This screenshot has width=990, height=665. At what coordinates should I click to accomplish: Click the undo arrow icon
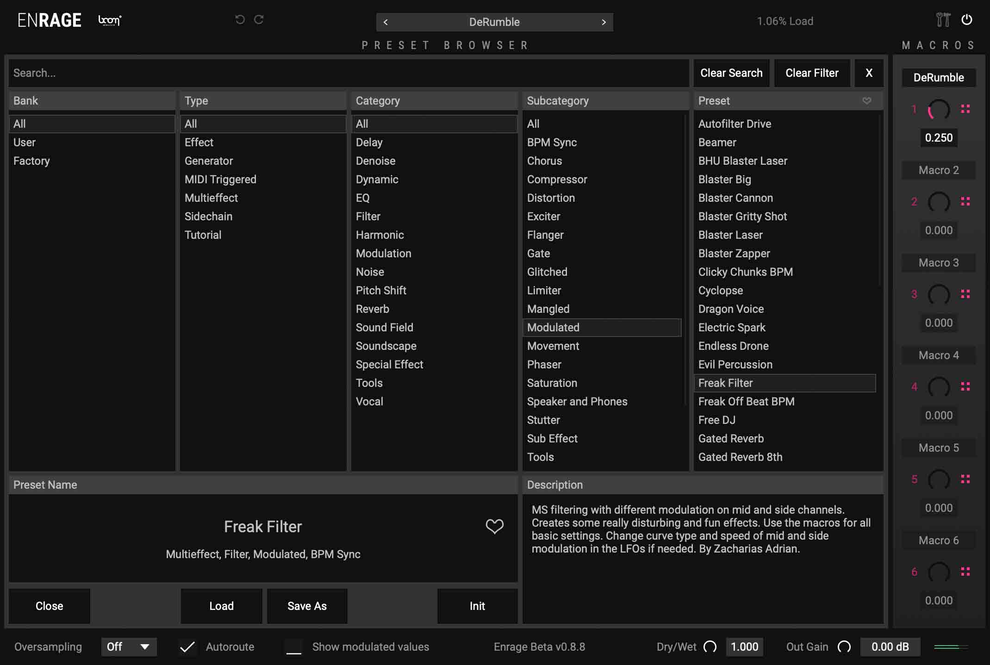tap(239, 19)
